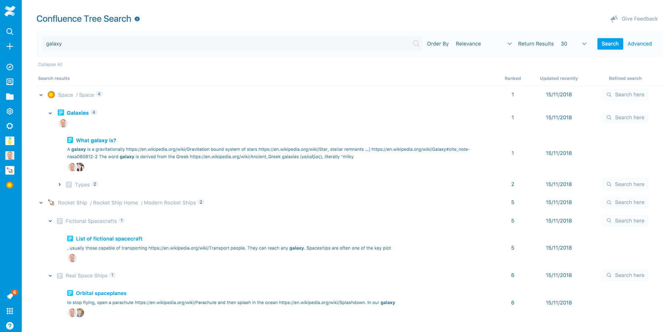Click page icon beside Orbital spaceplanes
Image resolution: width=670 pixels, height=332 pixels.
(70, 293)
